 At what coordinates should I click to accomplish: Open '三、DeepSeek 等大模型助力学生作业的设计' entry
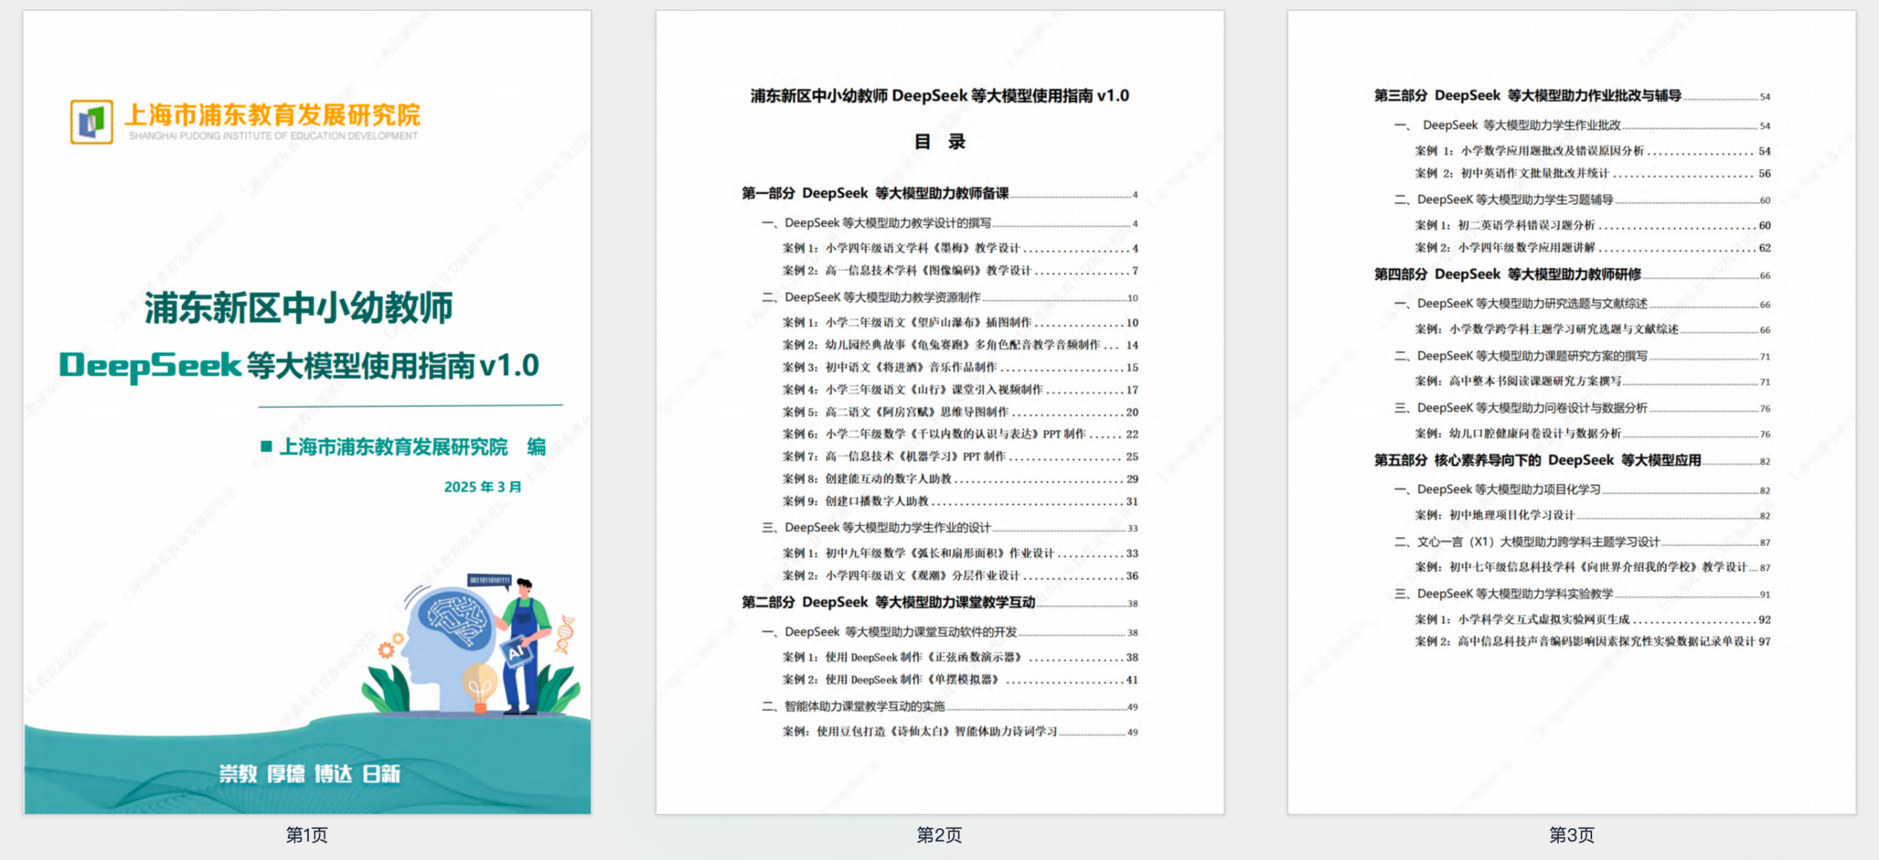click(x=950, y=528)
